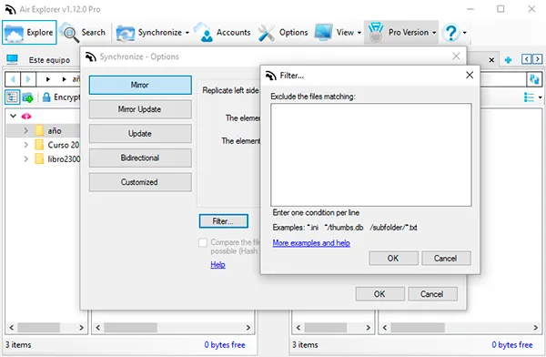Select the libro2300 folder in tree
546x357 pixels.
tap(64, 159)
